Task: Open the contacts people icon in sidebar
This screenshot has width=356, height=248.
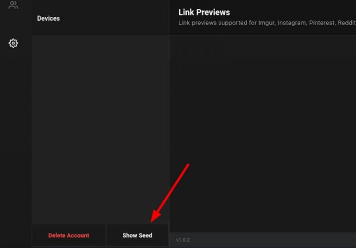Action: (x=13, y=6)
